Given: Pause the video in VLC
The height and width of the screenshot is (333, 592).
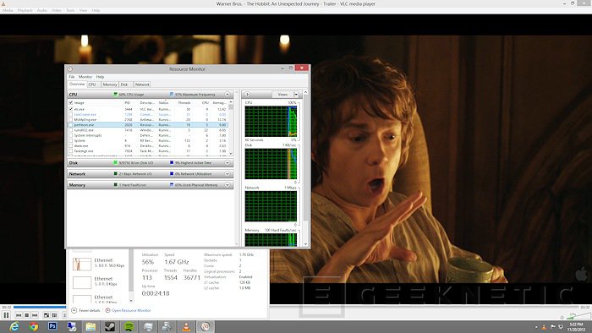Looking at the screenshot, I should (6, 315).
